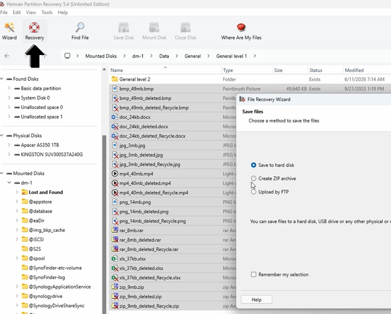
Task: Open the Edit menu
Action: (x=17, y=12)
